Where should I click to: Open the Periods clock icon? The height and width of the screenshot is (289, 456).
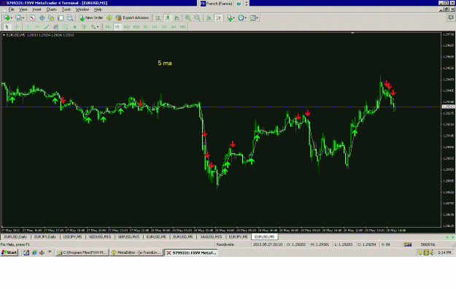(x=241, y=18)
